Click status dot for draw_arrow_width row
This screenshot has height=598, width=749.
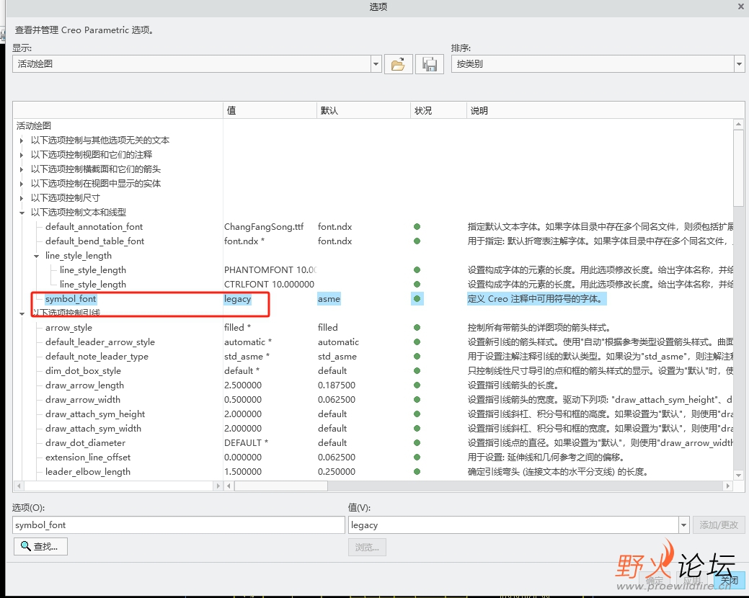417,399
